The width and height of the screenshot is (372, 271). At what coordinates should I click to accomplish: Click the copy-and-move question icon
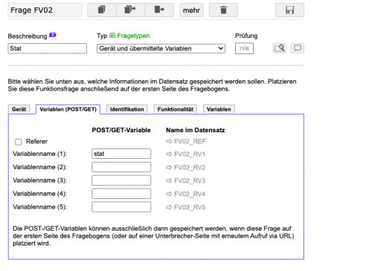tap(130, 10)
